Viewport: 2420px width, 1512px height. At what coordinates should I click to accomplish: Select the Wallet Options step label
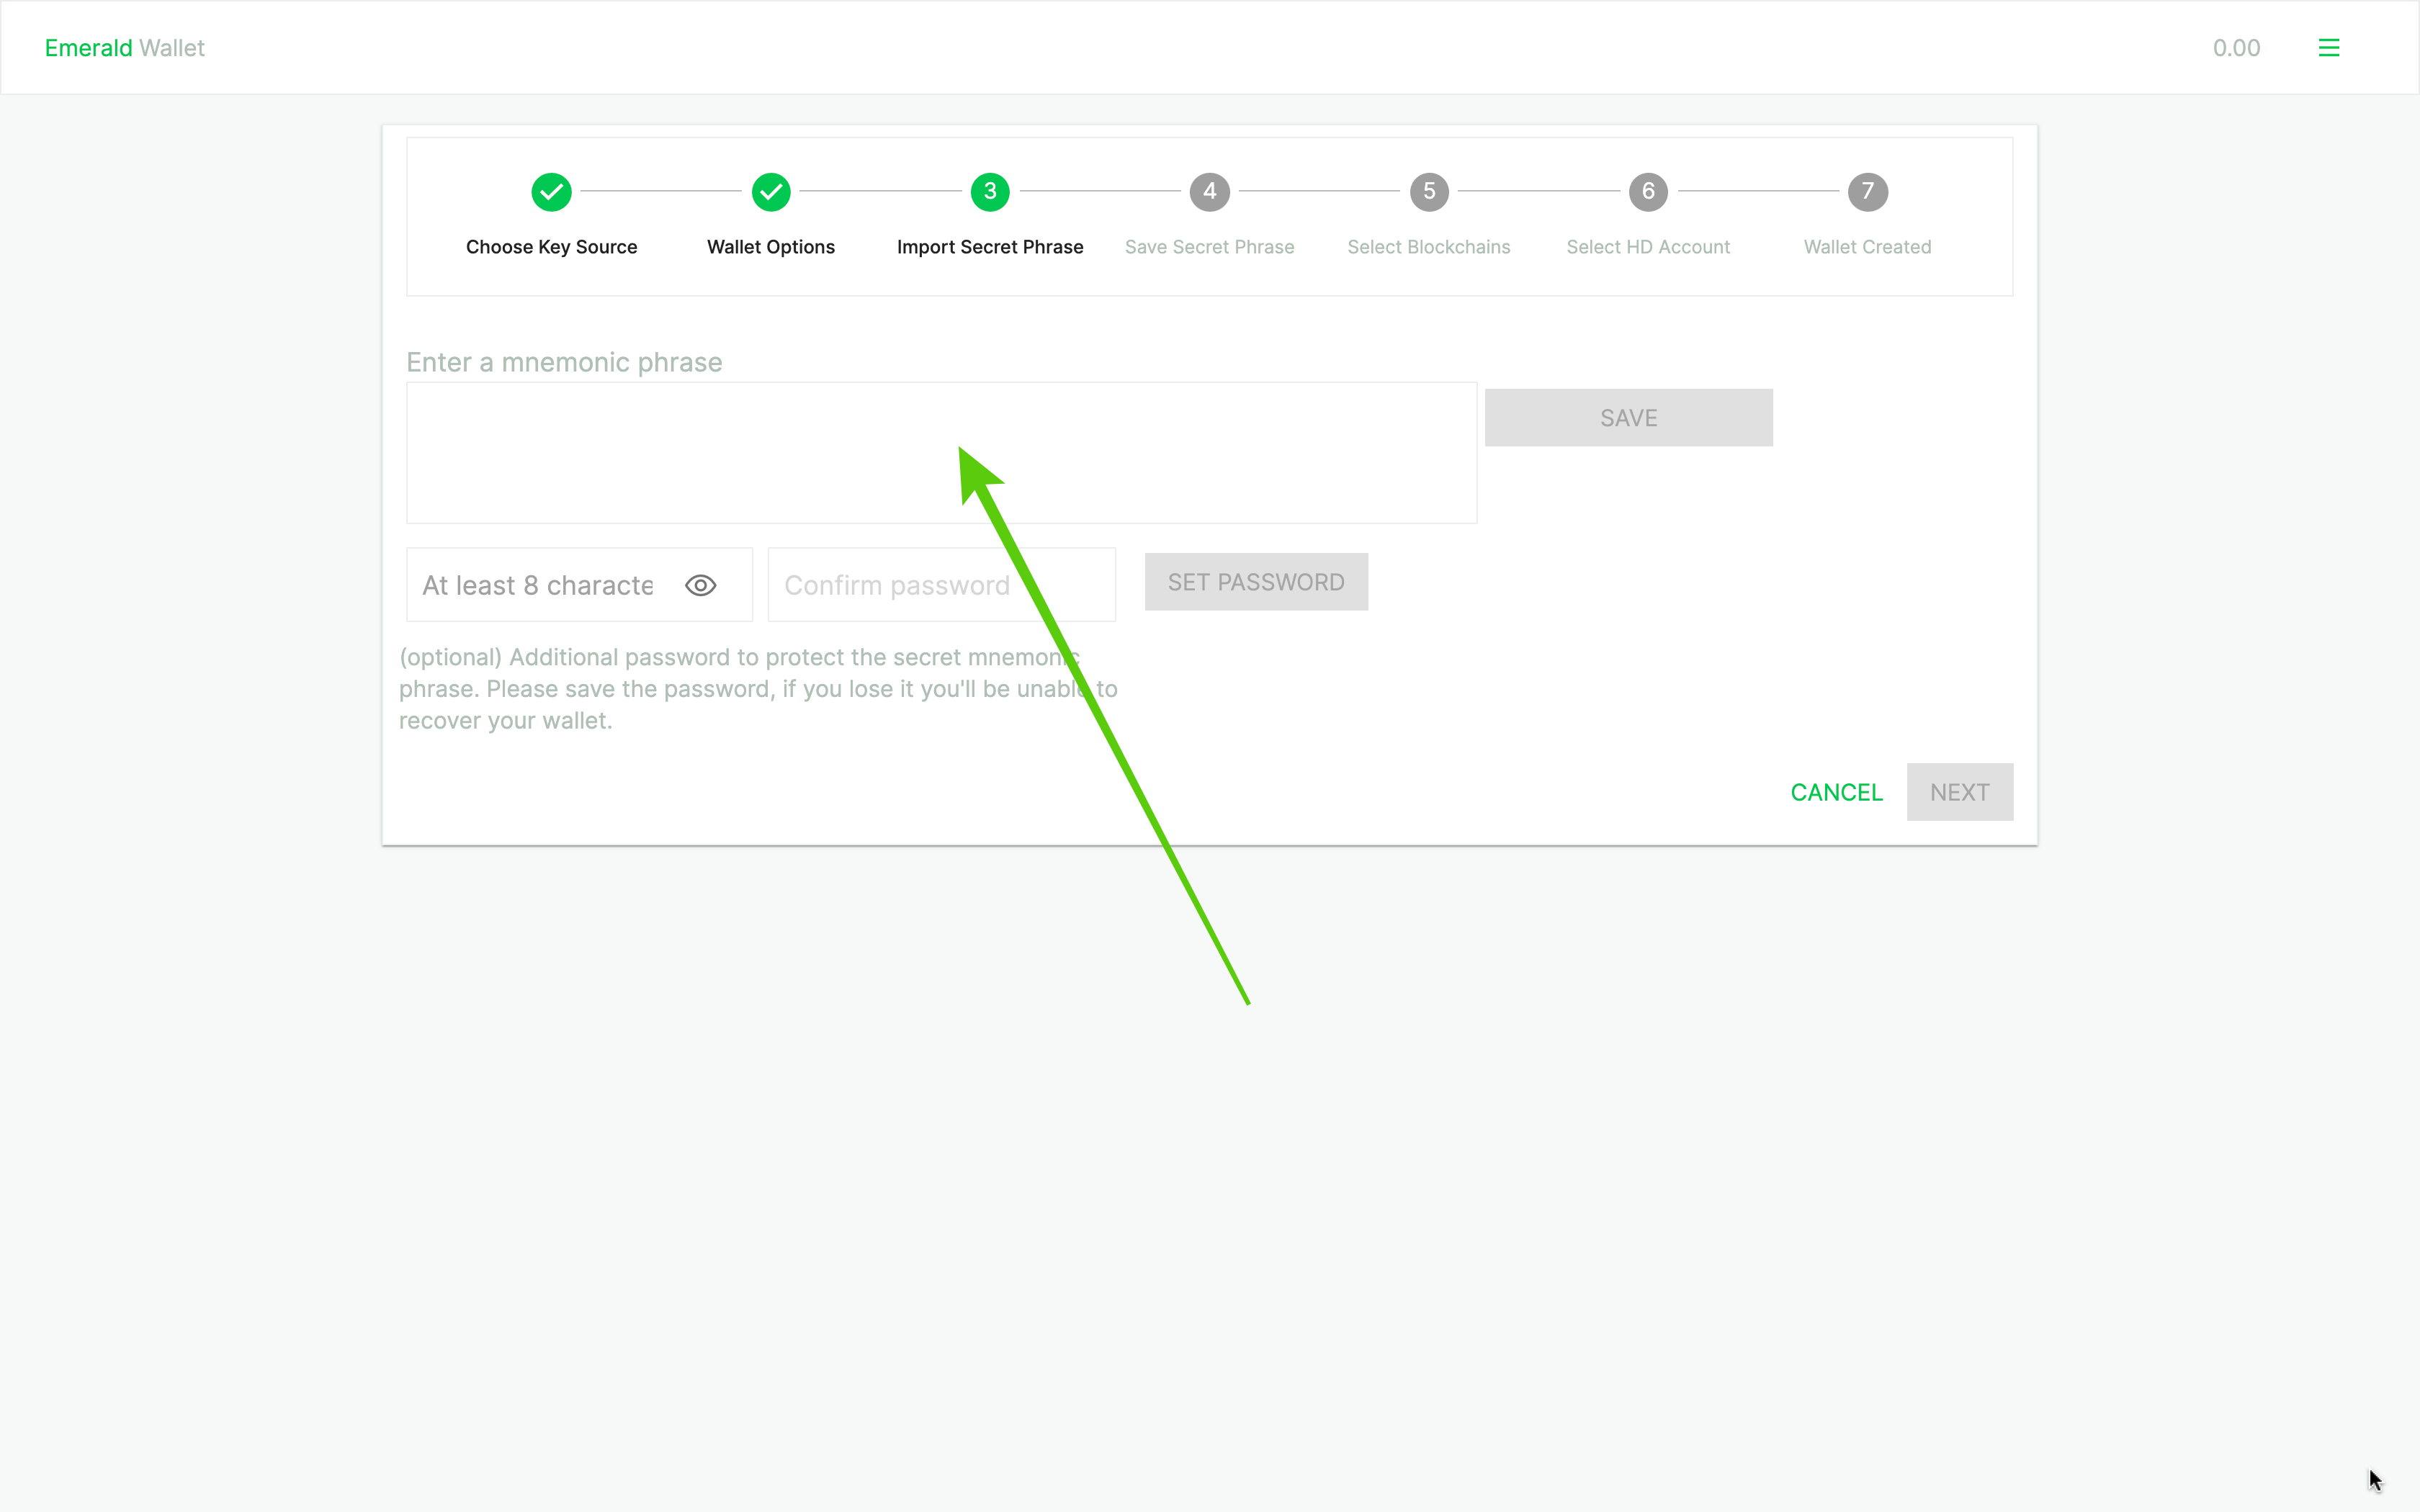point(770,247)
